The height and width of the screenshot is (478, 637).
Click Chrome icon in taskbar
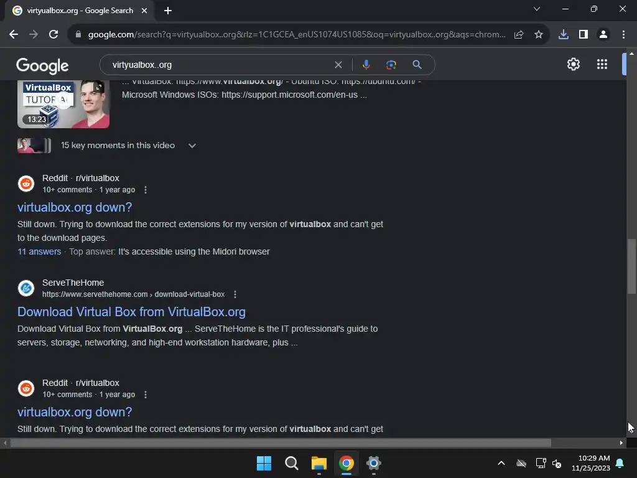click(346, 463)
